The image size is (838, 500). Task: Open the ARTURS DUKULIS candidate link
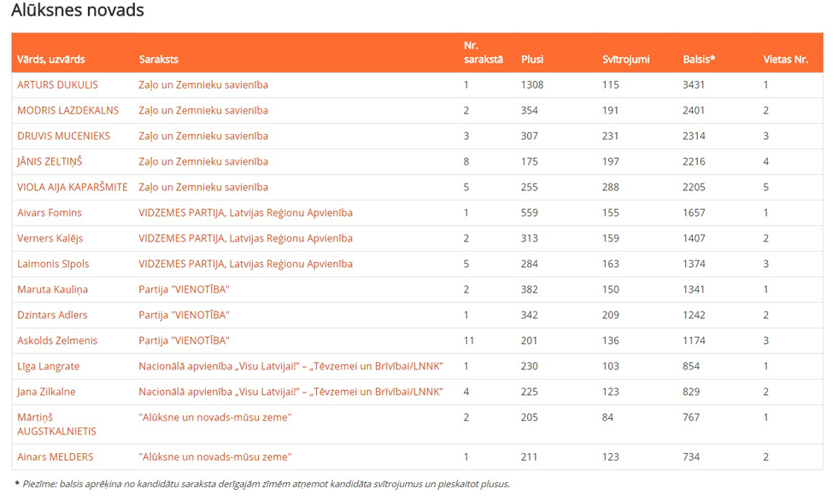click(57, 84)
